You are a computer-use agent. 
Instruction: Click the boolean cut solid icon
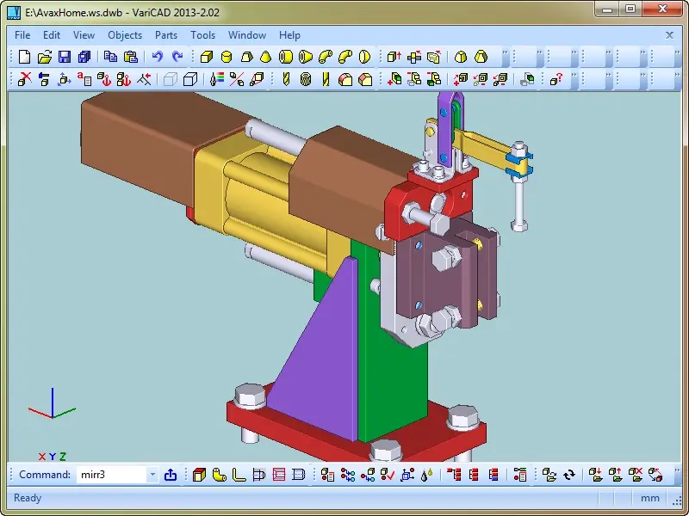point(414,79)
